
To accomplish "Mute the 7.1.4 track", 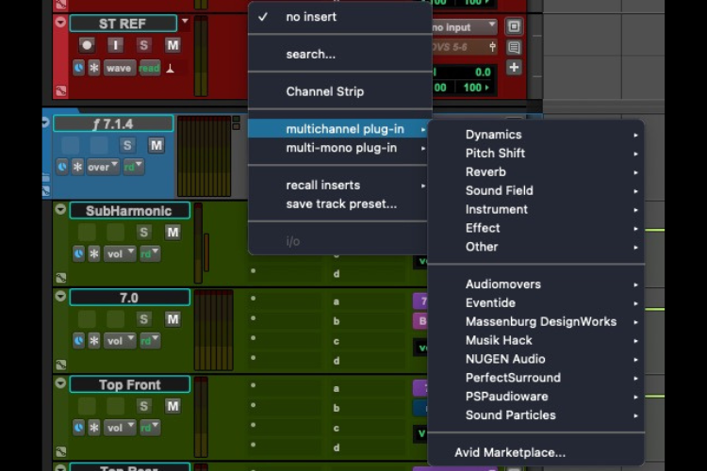I will point(156,145).
